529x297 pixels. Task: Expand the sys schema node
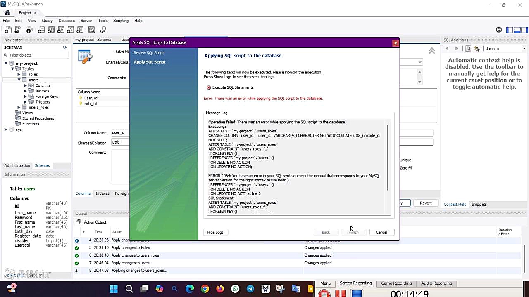click(6, 130)
